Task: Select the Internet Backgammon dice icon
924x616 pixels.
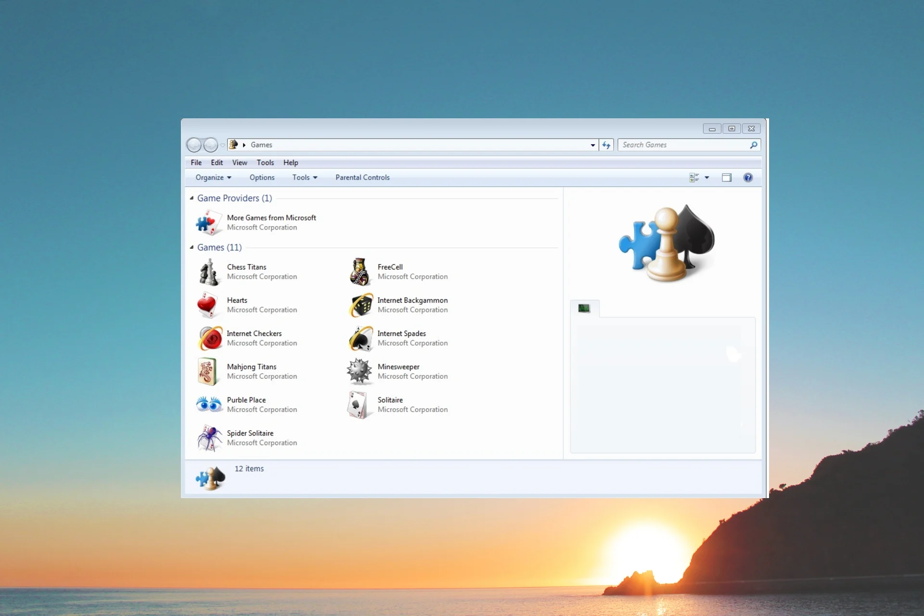Action: pos(360,305)
